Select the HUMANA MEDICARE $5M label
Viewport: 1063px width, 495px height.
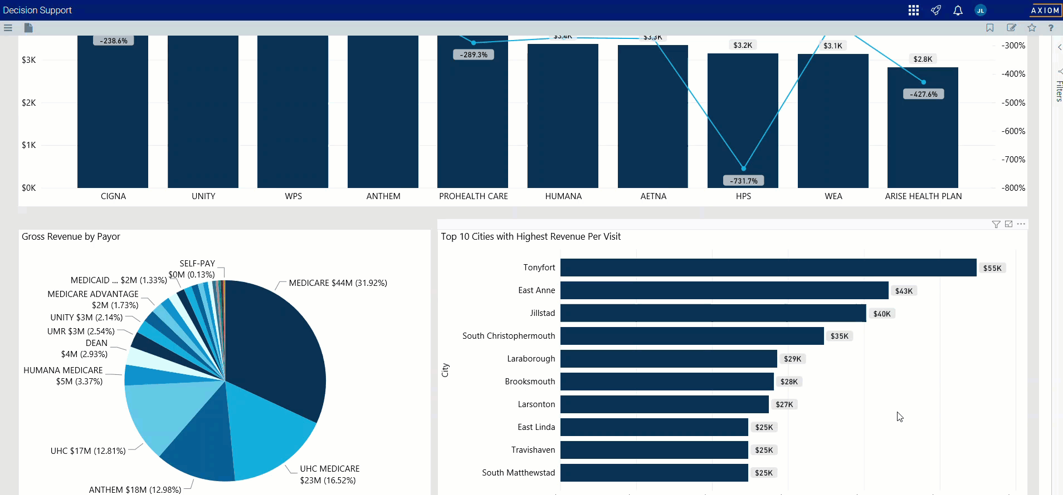(x=63, y=376)
